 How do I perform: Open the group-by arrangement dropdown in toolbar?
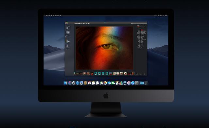[x=81, y=23]
